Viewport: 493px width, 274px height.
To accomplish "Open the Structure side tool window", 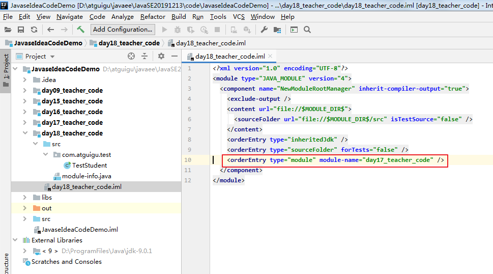I will tap(6, 264).
